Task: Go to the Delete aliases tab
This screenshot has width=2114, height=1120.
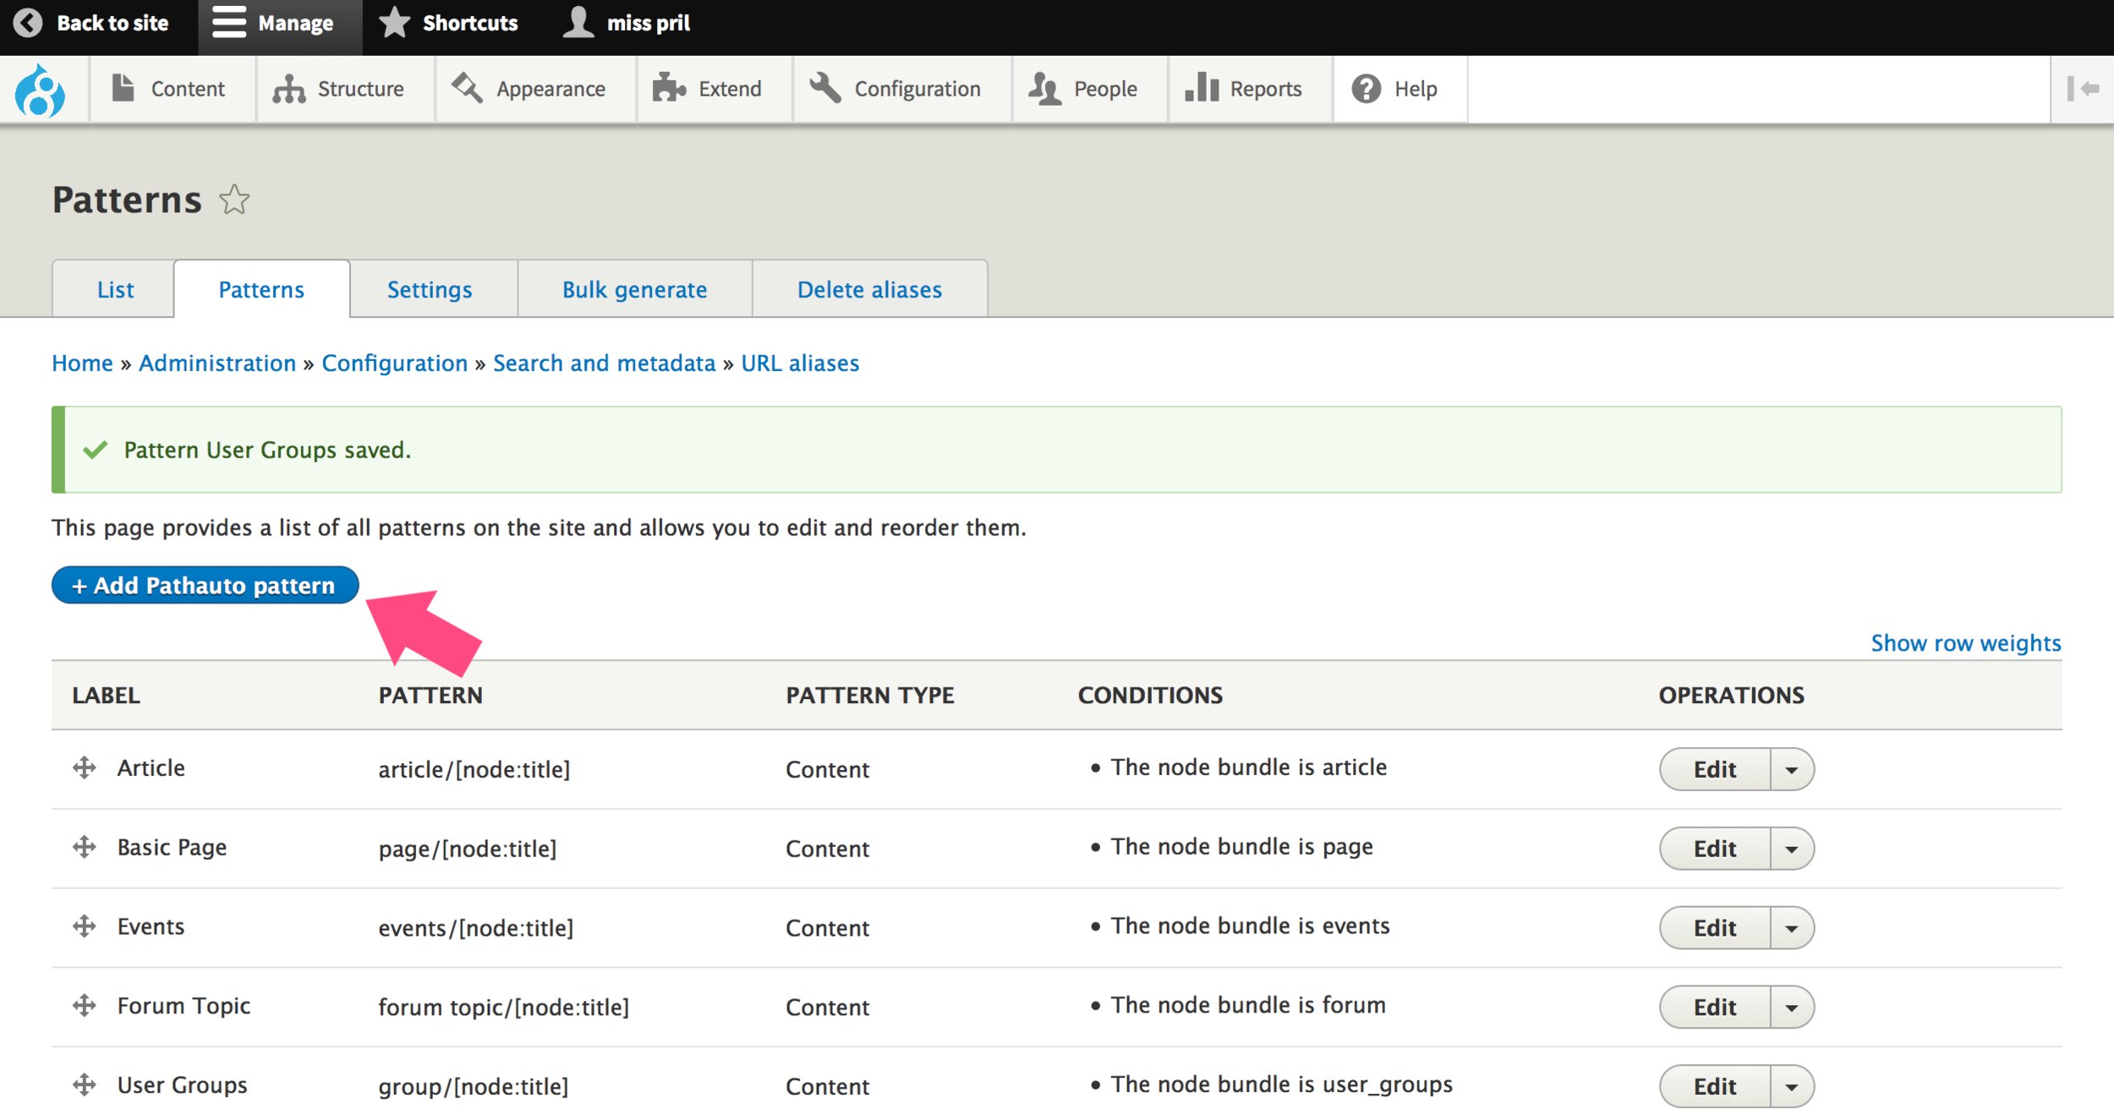Action: 869,289
